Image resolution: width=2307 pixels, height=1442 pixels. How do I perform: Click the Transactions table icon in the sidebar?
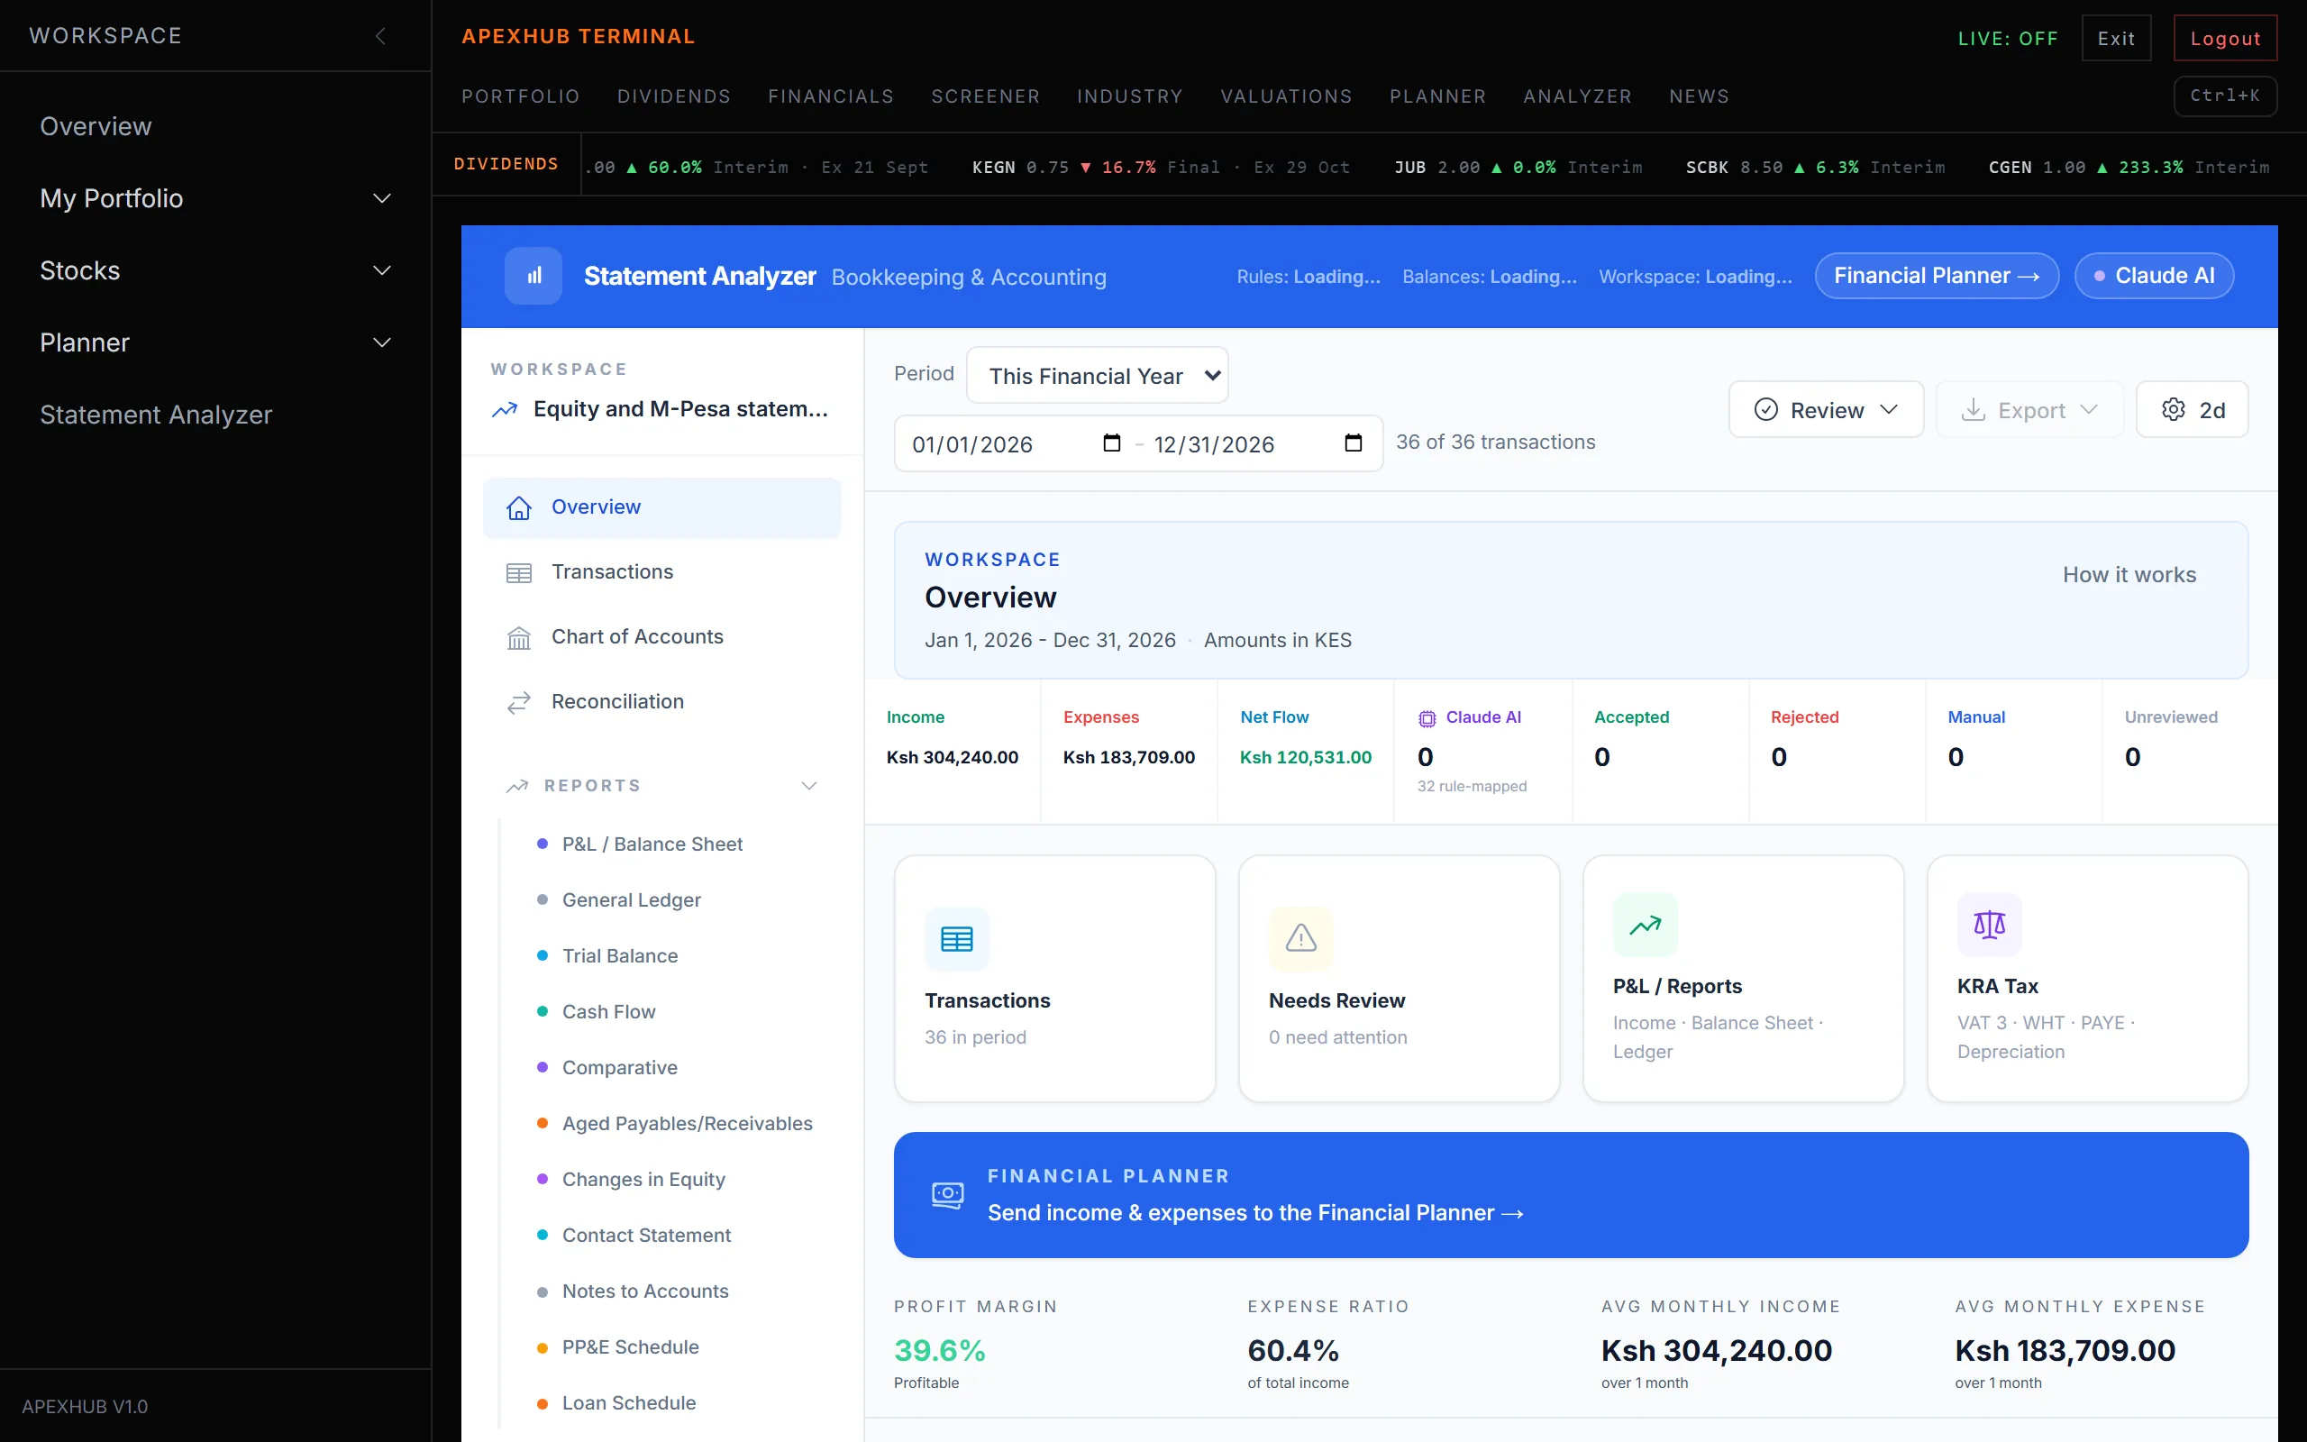coord(518,572)
